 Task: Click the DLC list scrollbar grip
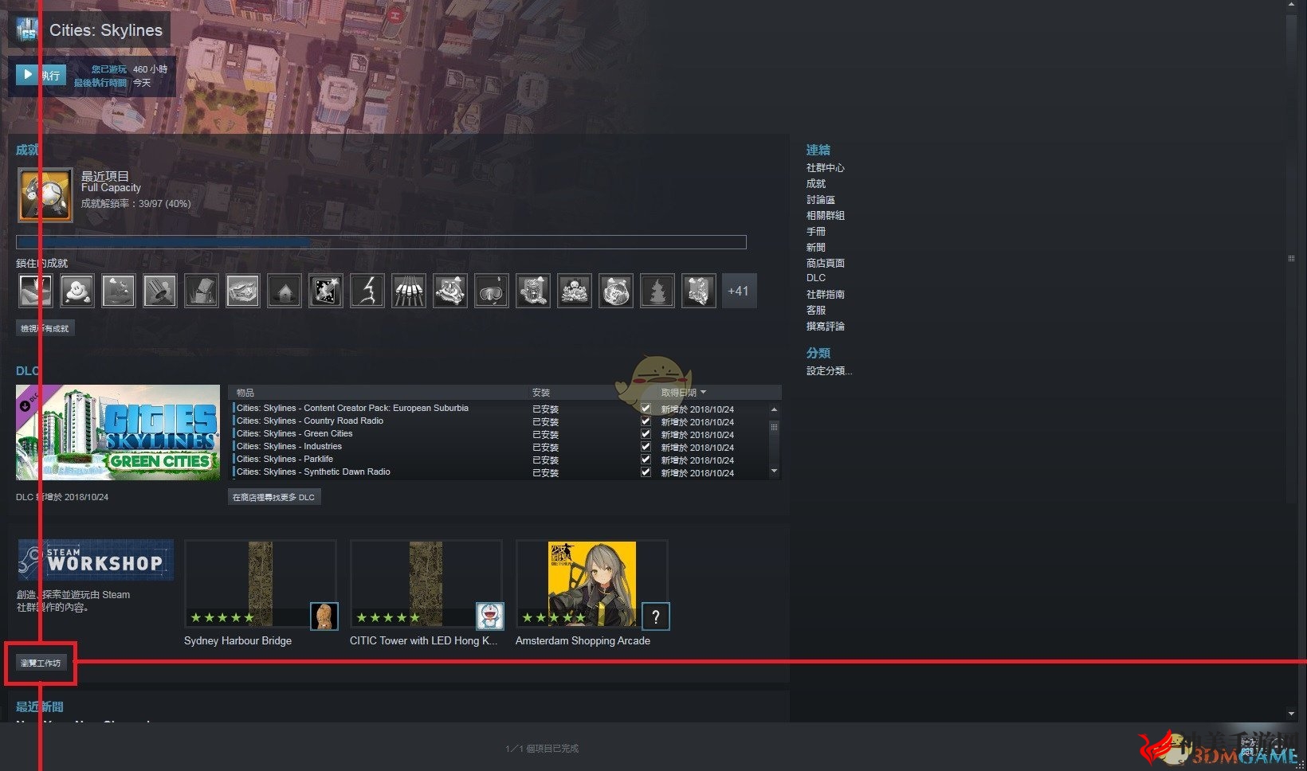[774, 427]
